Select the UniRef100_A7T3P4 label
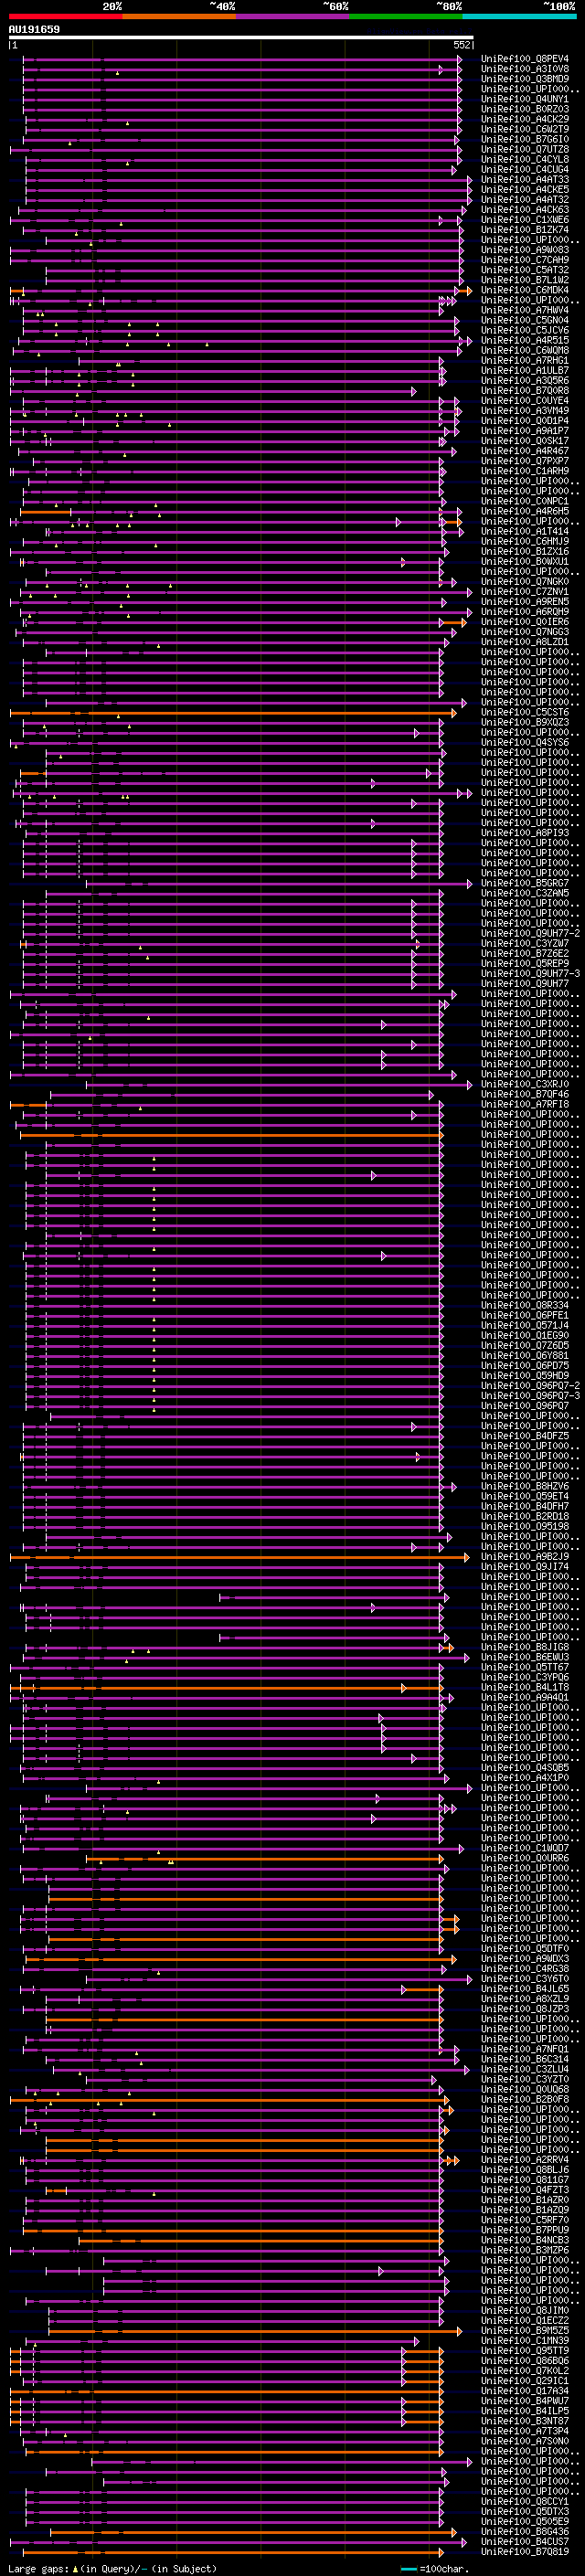 pos(525,2432)
